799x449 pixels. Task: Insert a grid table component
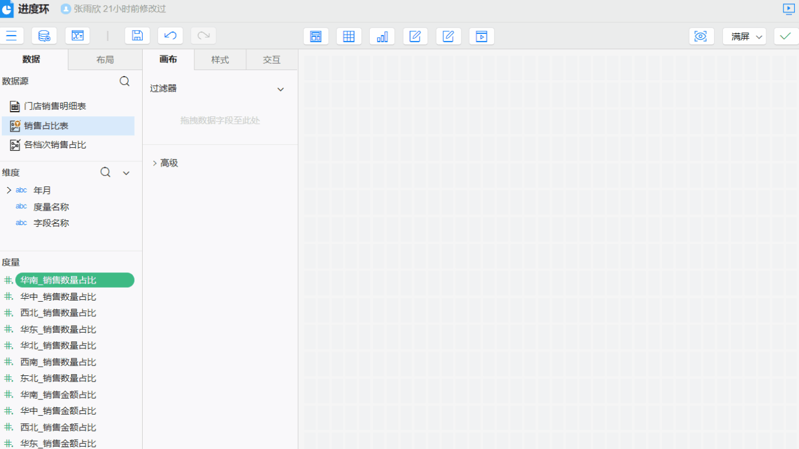click(x=349, y=37)
